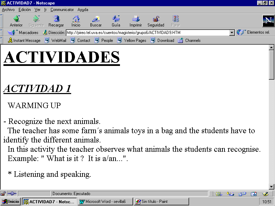Open Elementos rel. related items
275x206 pixels.
[x=253, y=32]
